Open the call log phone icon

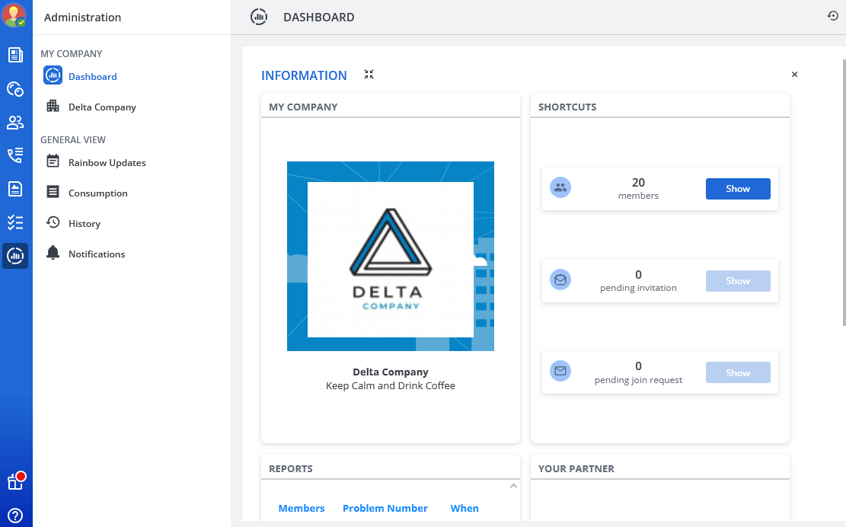(x=15, y=156)
